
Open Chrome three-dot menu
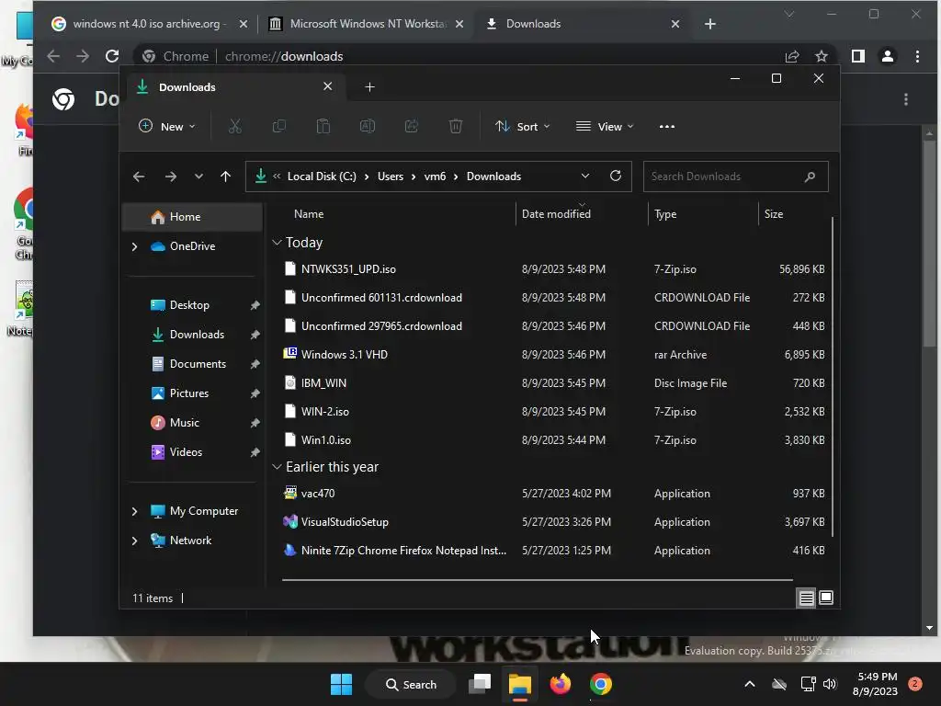[917, 56]
